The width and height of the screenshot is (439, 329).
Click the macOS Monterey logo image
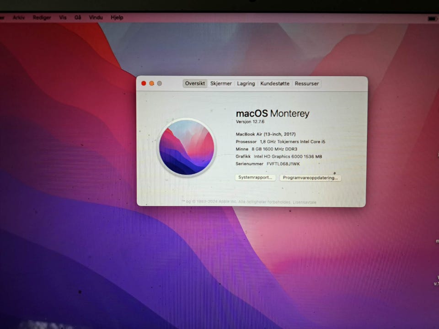coord(187,147)
